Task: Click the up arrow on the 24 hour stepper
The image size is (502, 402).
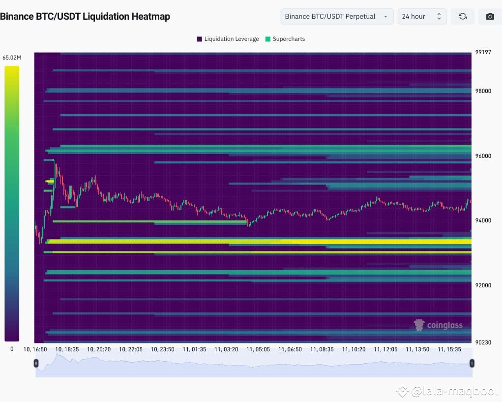Action: [439, 14]
